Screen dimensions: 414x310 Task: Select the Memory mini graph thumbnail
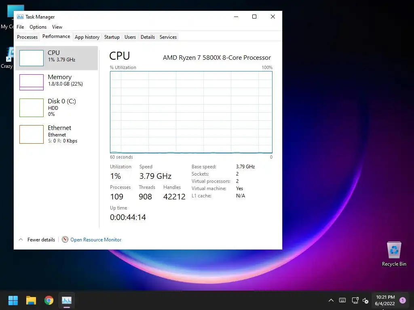32,82
